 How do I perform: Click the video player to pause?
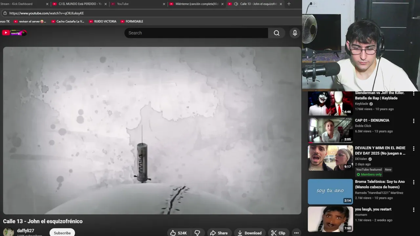152,130
